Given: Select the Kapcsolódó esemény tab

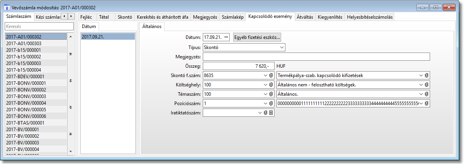Looking at the screenshot, I should tap(270, 17).
